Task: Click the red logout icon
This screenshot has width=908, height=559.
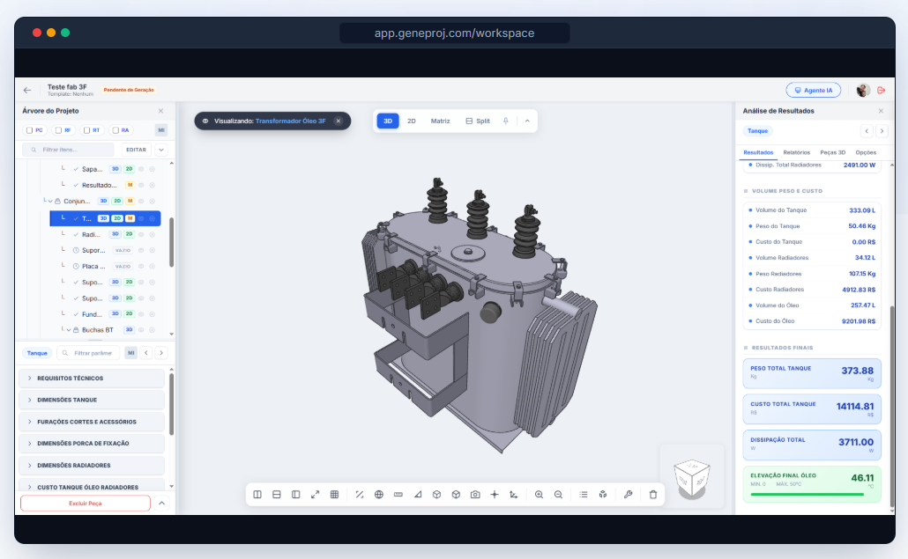Action: [882, 90]
